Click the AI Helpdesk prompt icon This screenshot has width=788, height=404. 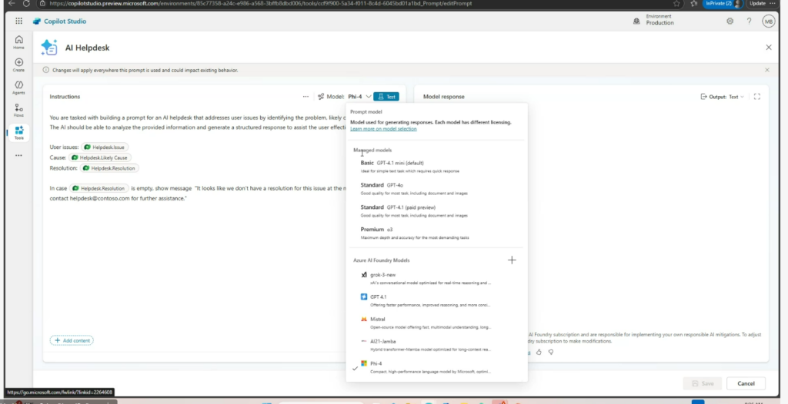coord(49,47)
